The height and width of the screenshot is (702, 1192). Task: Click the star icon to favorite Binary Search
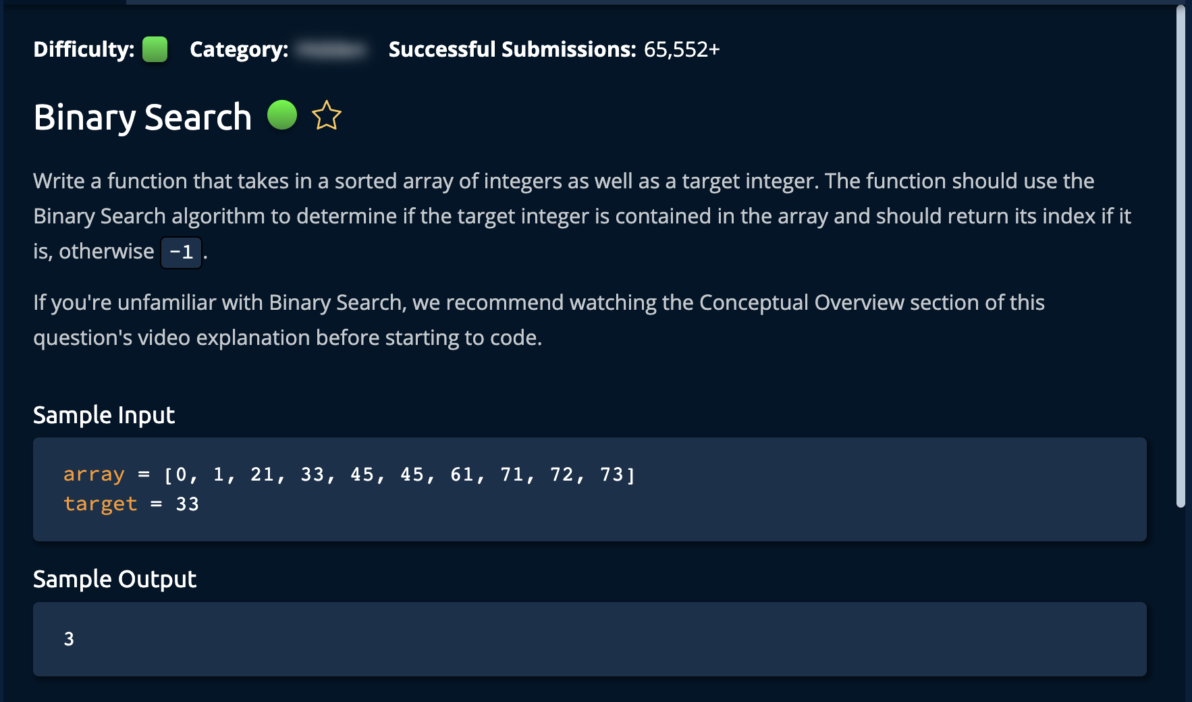pos(327,115)
